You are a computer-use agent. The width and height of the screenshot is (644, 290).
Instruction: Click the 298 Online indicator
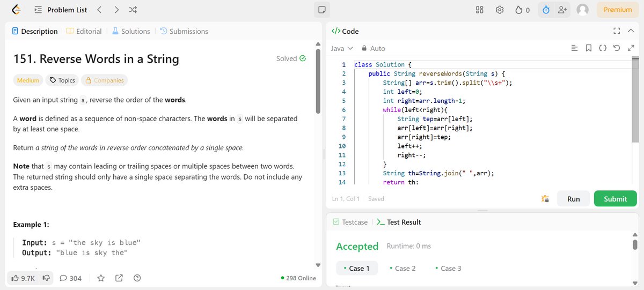pos(298,278)
